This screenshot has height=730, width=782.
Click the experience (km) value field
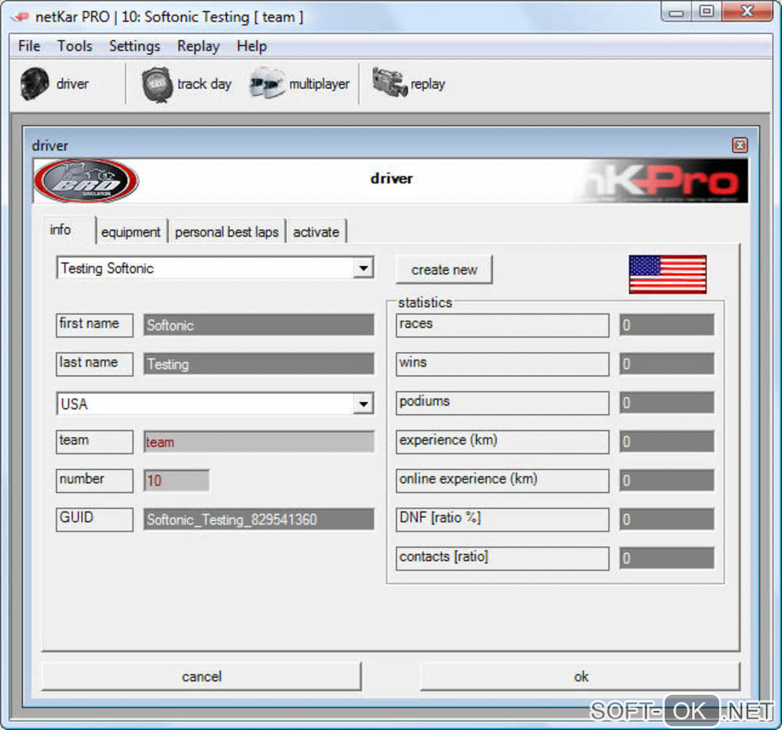click(x=666, y=442)
